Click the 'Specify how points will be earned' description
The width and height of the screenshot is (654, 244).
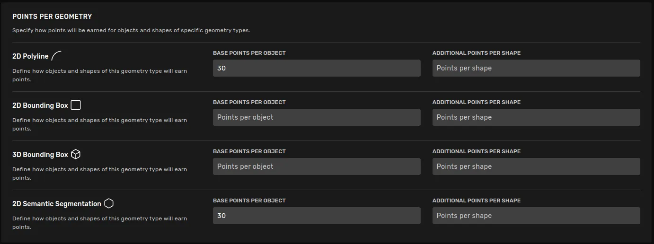point(131,30)
